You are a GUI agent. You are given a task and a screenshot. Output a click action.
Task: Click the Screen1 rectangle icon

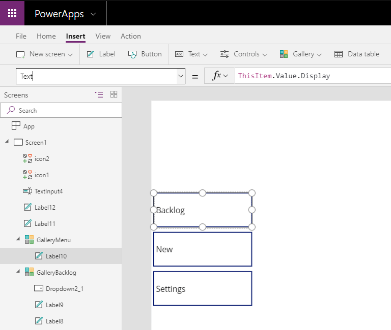[x=18, y=142]
